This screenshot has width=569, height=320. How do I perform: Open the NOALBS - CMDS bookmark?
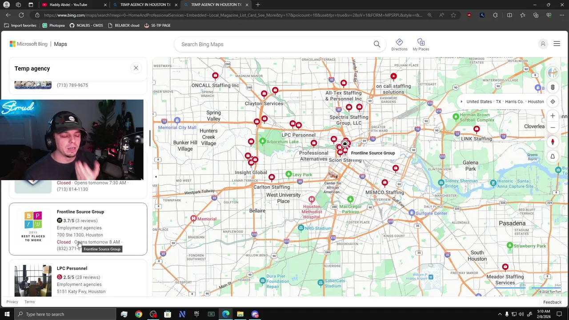tap(86, 25)
